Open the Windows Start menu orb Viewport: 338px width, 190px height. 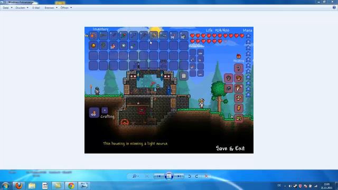pos(5,186)
